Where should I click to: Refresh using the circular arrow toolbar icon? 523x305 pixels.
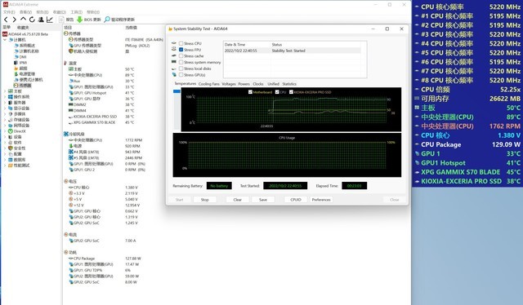(x=32, y=20)
